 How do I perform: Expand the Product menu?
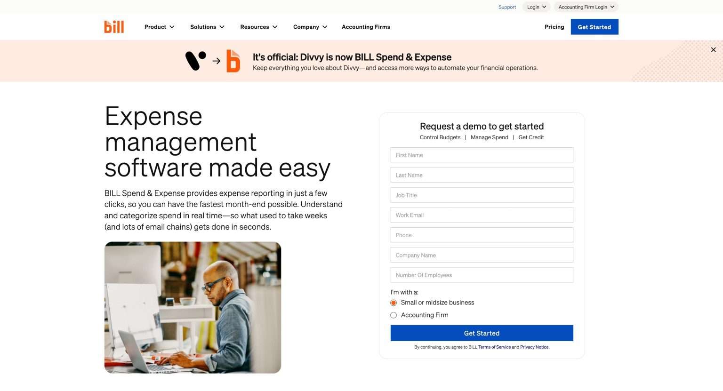pos(159,27)
